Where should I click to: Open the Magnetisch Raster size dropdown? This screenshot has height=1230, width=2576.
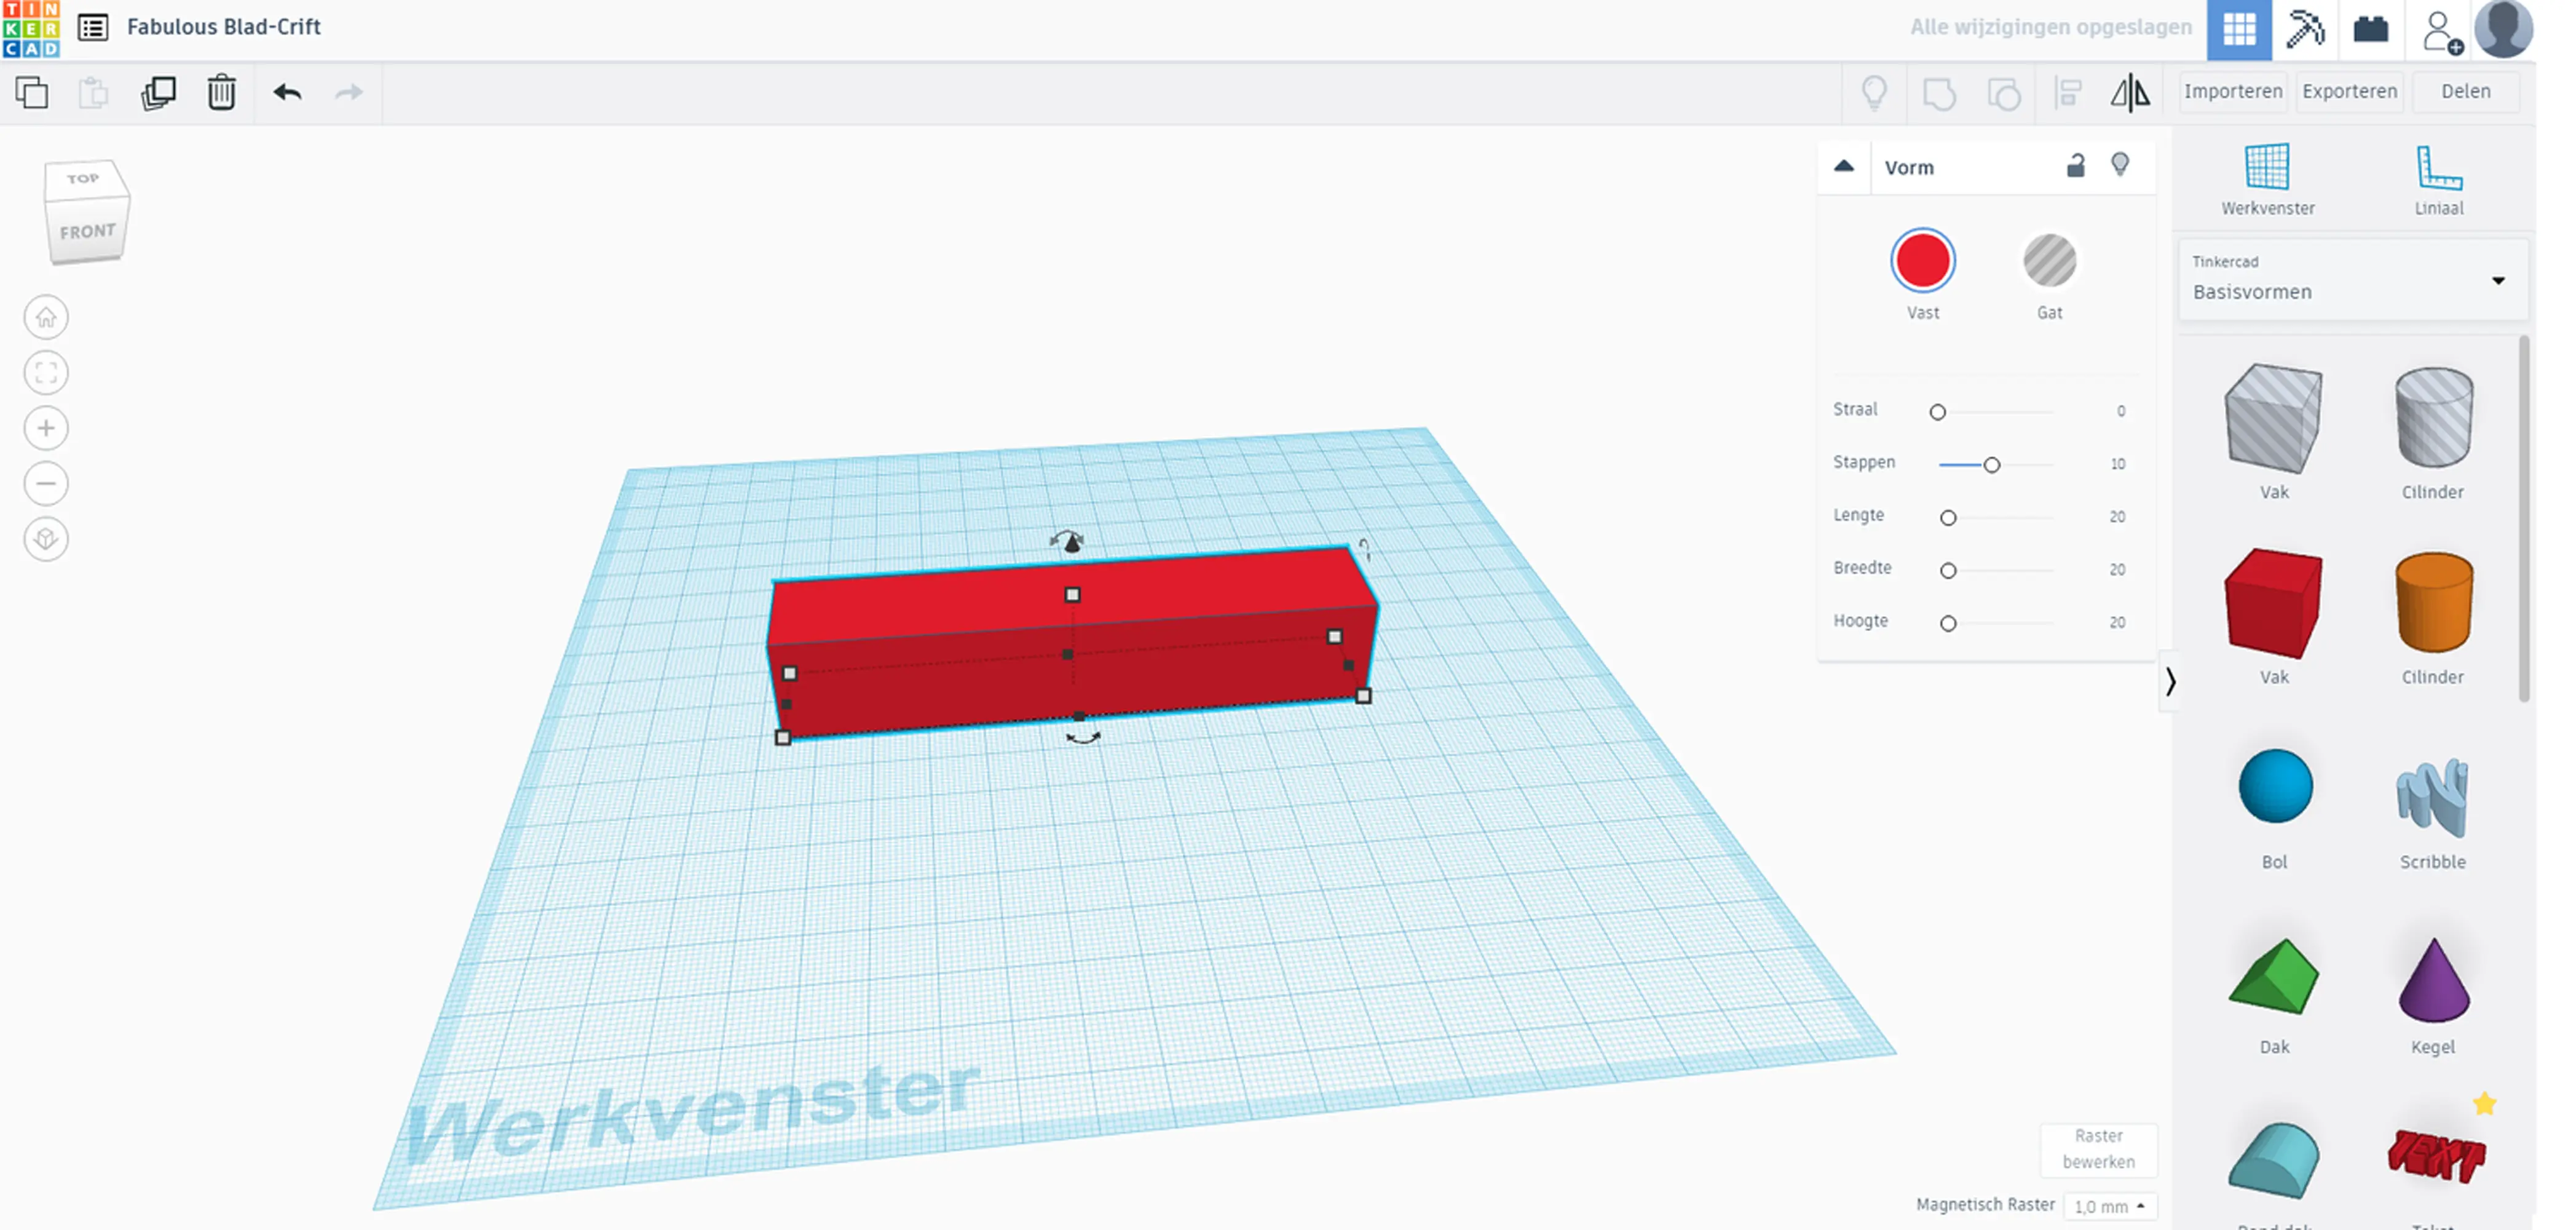pyautogui.click(x=2110, y=1206)
